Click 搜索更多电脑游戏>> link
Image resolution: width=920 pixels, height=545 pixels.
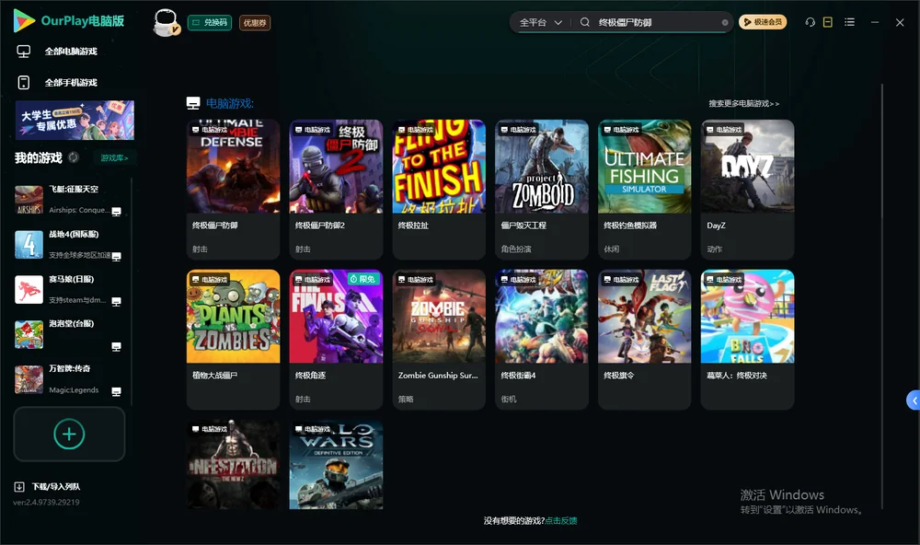pos(744,104)
